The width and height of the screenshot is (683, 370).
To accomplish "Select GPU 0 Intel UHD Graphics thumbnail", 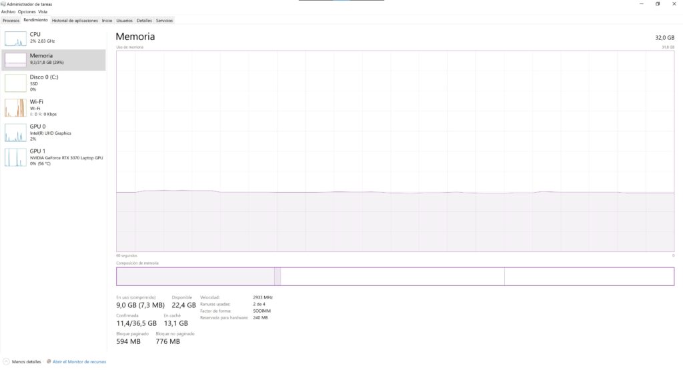I will click(x=15, y=133).
